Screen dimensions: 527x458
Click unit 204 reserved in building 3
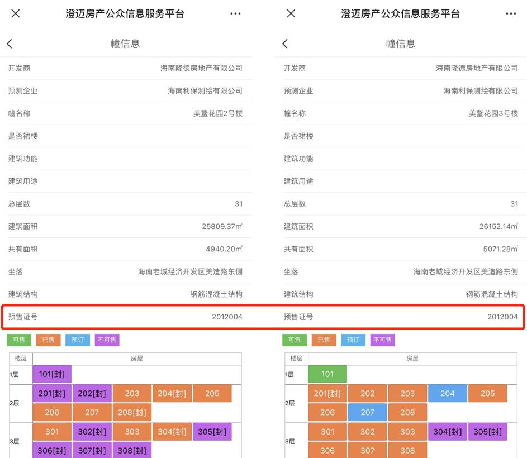[447, 393]
